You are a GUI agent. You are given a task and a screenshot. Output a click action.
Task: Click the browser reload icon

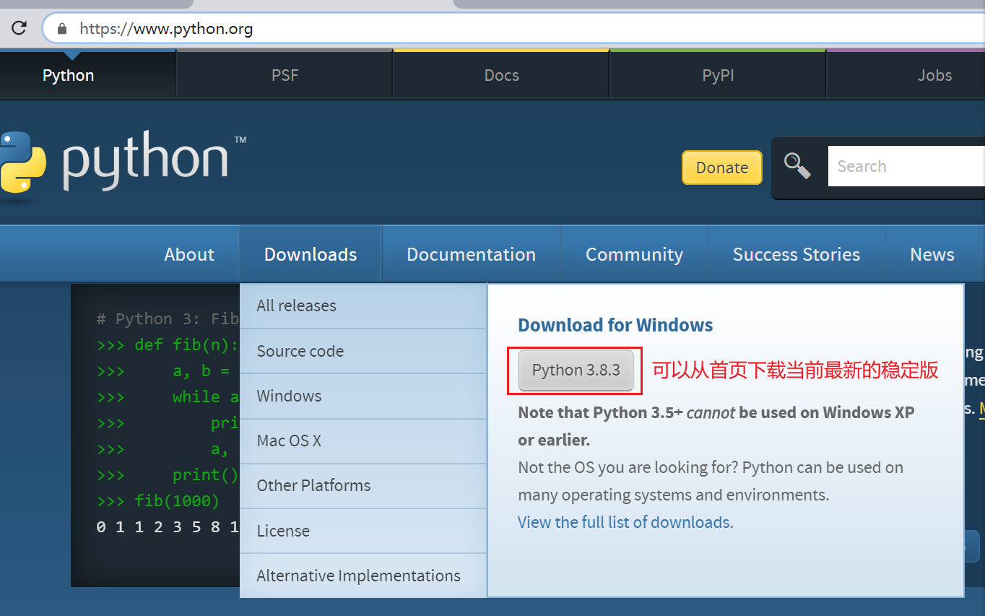click(x=19, y=29)
